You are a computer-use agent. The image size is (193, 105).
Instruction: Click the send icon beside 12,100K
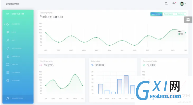(x=144, y=65)
